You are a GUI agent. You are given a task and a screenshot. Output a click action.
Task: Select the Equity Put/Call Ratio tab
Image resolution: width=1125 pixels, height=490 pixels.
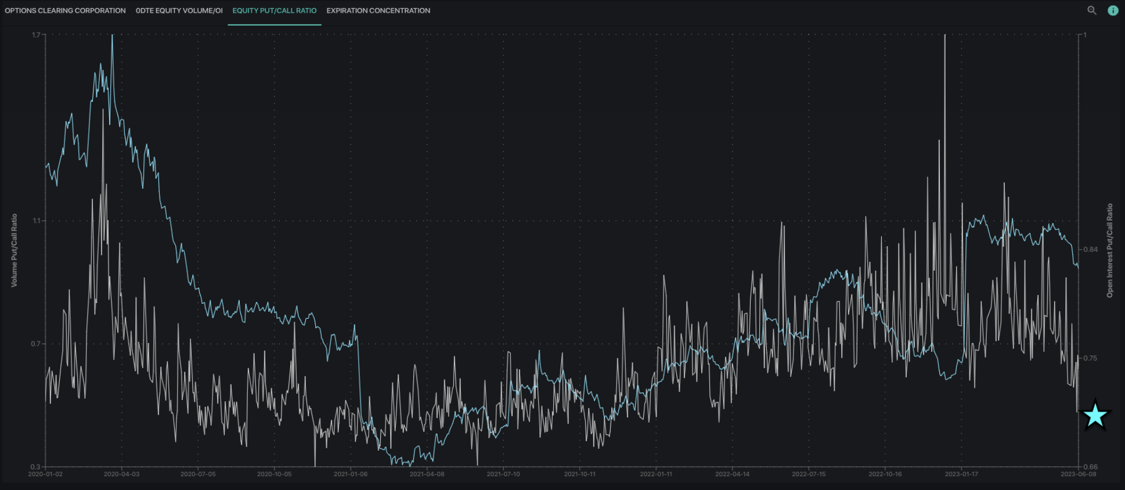pos(275,10)
